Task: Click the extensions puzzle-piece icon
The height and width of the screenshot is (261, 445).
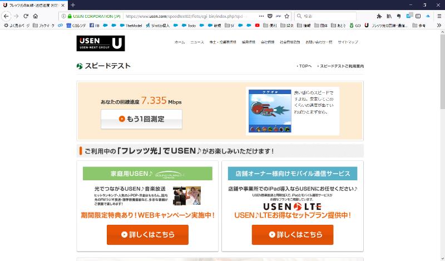Action: 379,16
